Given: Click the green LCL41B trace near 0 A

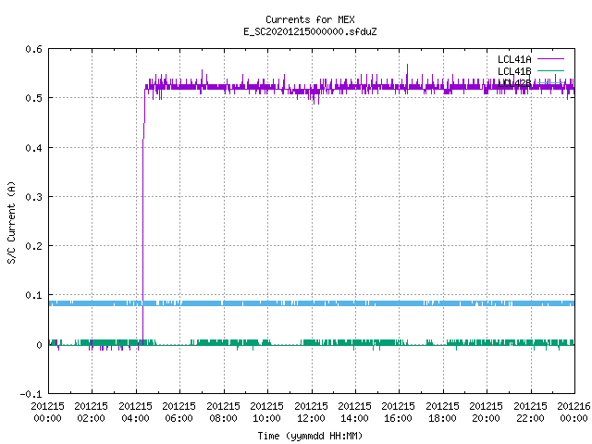Looking at the screenshot, I should 312,343.
